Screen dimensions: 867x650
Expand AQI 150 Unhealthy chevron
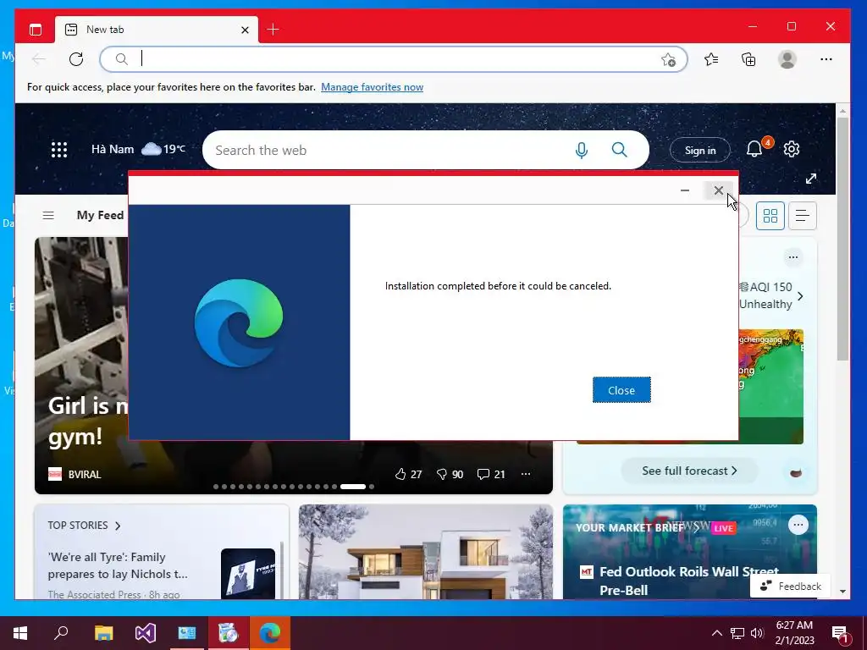[x=800, y=296]
